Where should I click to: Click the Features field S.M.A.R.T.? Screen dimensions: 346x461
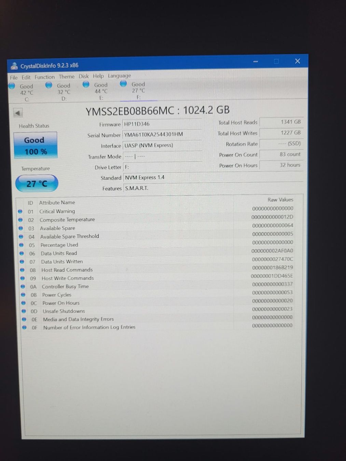click(213, 188)
